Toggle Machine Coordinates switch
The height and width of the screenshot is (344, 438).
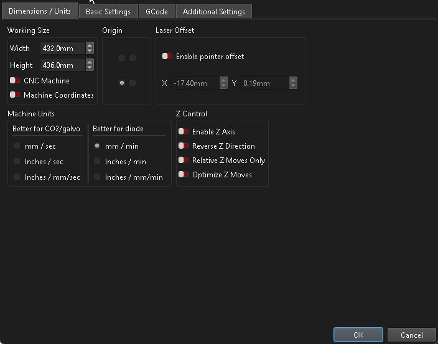coord(15,95)
